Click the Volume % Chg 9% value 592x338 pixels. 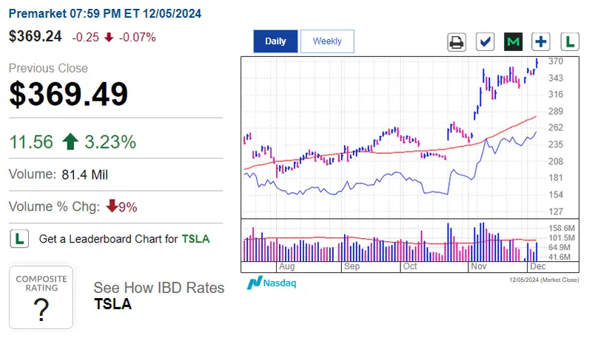pos(127,207)
